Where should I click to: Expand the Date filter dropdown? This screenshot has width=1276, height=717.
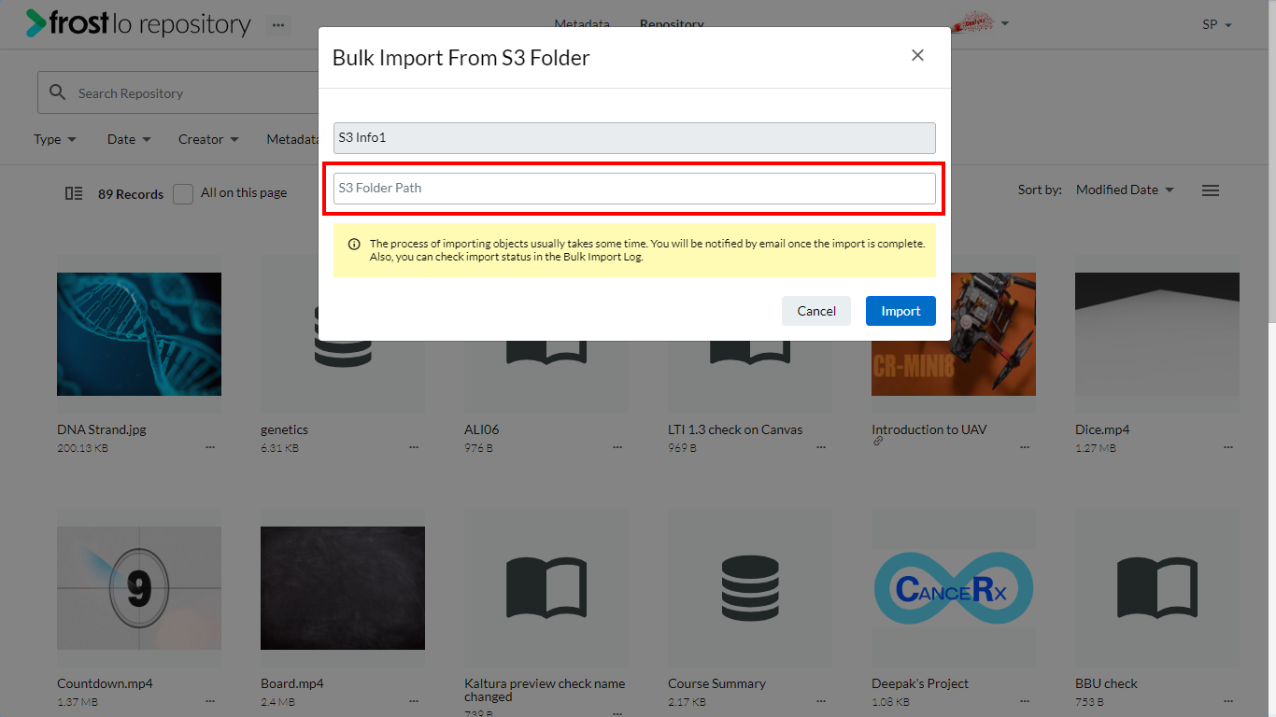tap(129, 139)
